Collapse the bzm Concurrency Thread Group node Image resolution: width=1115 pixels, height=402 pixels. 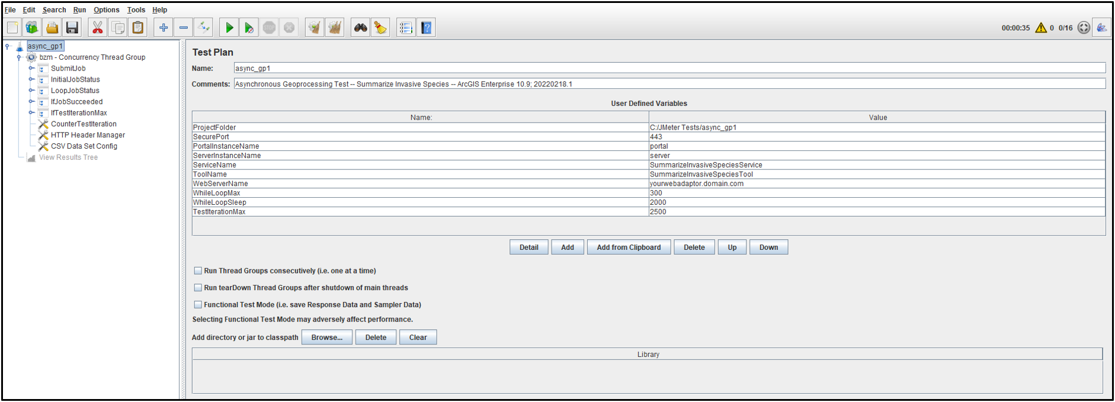click(19, 57)
